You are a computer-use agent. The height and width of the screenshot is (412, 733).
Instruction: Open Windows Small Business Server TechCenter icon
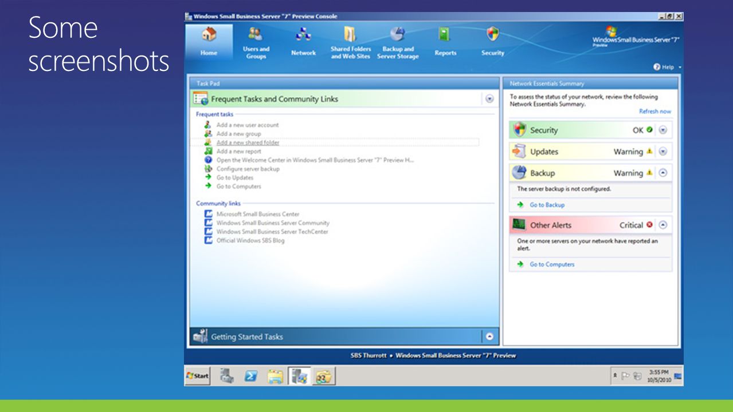(208, 232)
